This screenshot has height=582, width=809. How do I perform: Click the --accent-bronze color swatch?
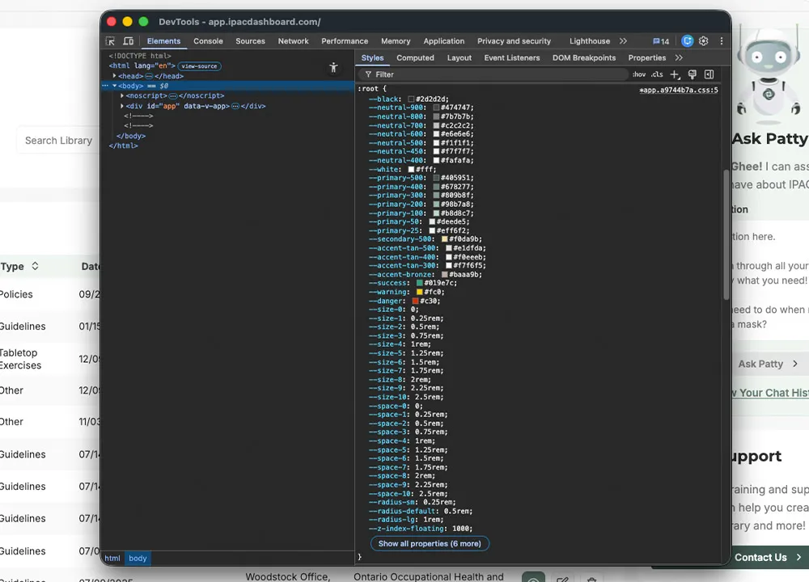coord(444,275)
